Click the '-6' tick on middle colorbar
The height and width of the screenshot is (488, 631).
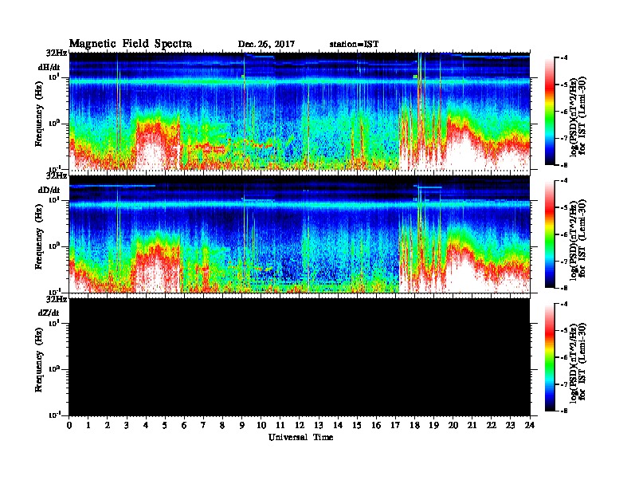coord(564,234)
